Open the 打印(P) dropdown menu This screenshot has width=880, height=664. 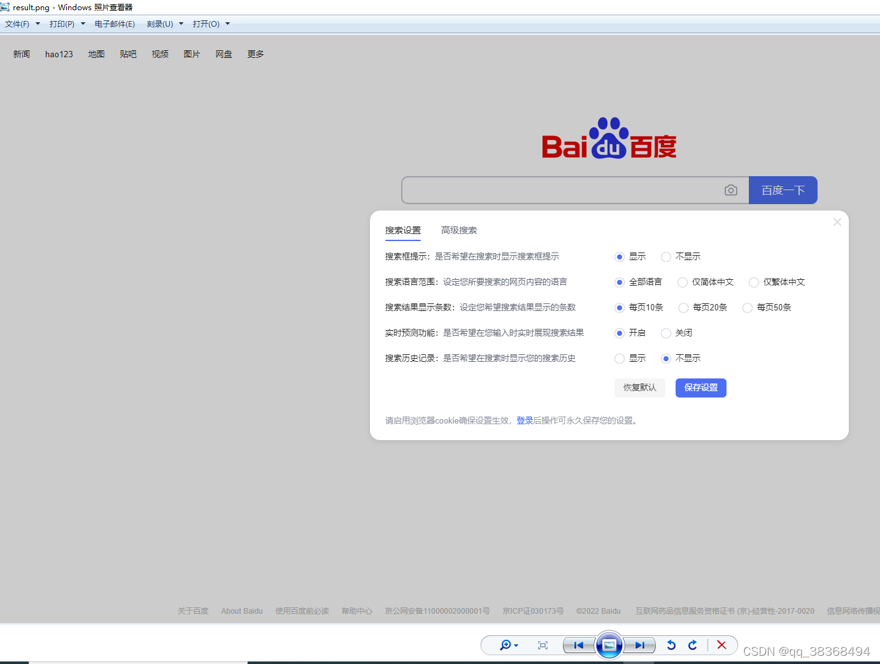point(67,24)
